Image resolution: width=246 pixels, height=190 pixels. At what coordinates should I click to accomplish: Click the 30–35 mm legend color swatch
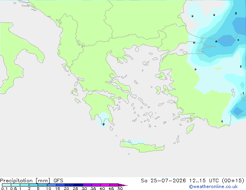[87, 185]
